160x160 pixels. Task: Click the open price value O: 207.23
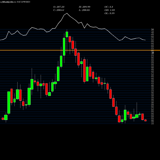pos(59,7)
